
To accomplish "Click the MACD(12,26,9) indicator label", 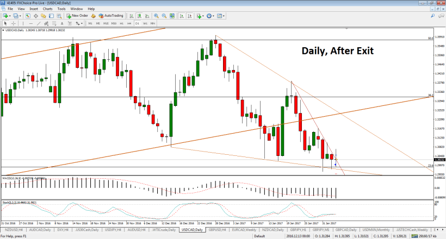I will (23, 178).
